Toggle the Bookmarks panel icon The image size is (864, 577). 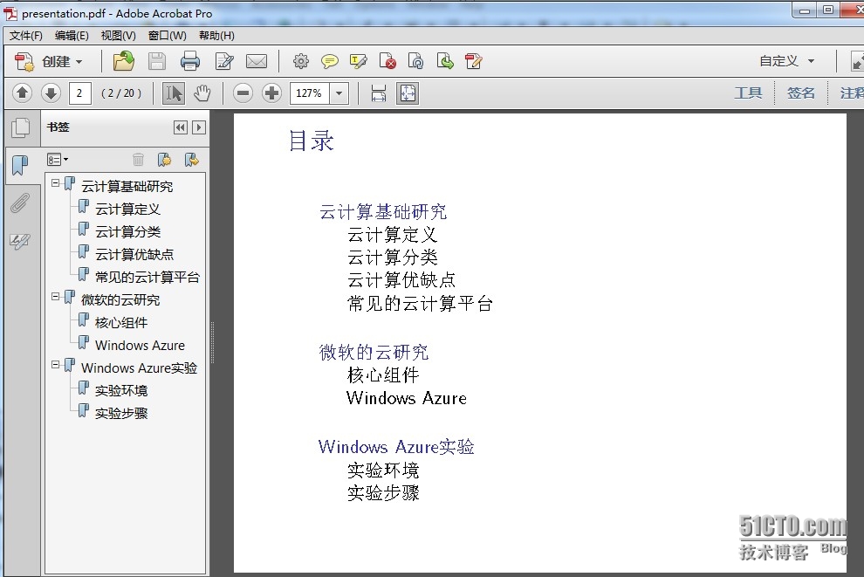click(20, 165)
